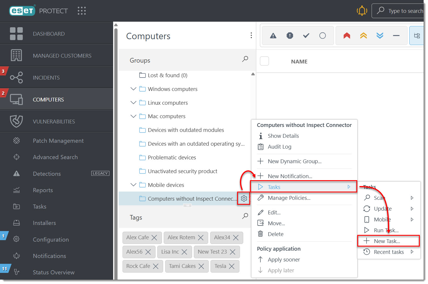The image size is (428, 284).
Task: Toggle the warning triangle status filter
Action: [273, 36]
